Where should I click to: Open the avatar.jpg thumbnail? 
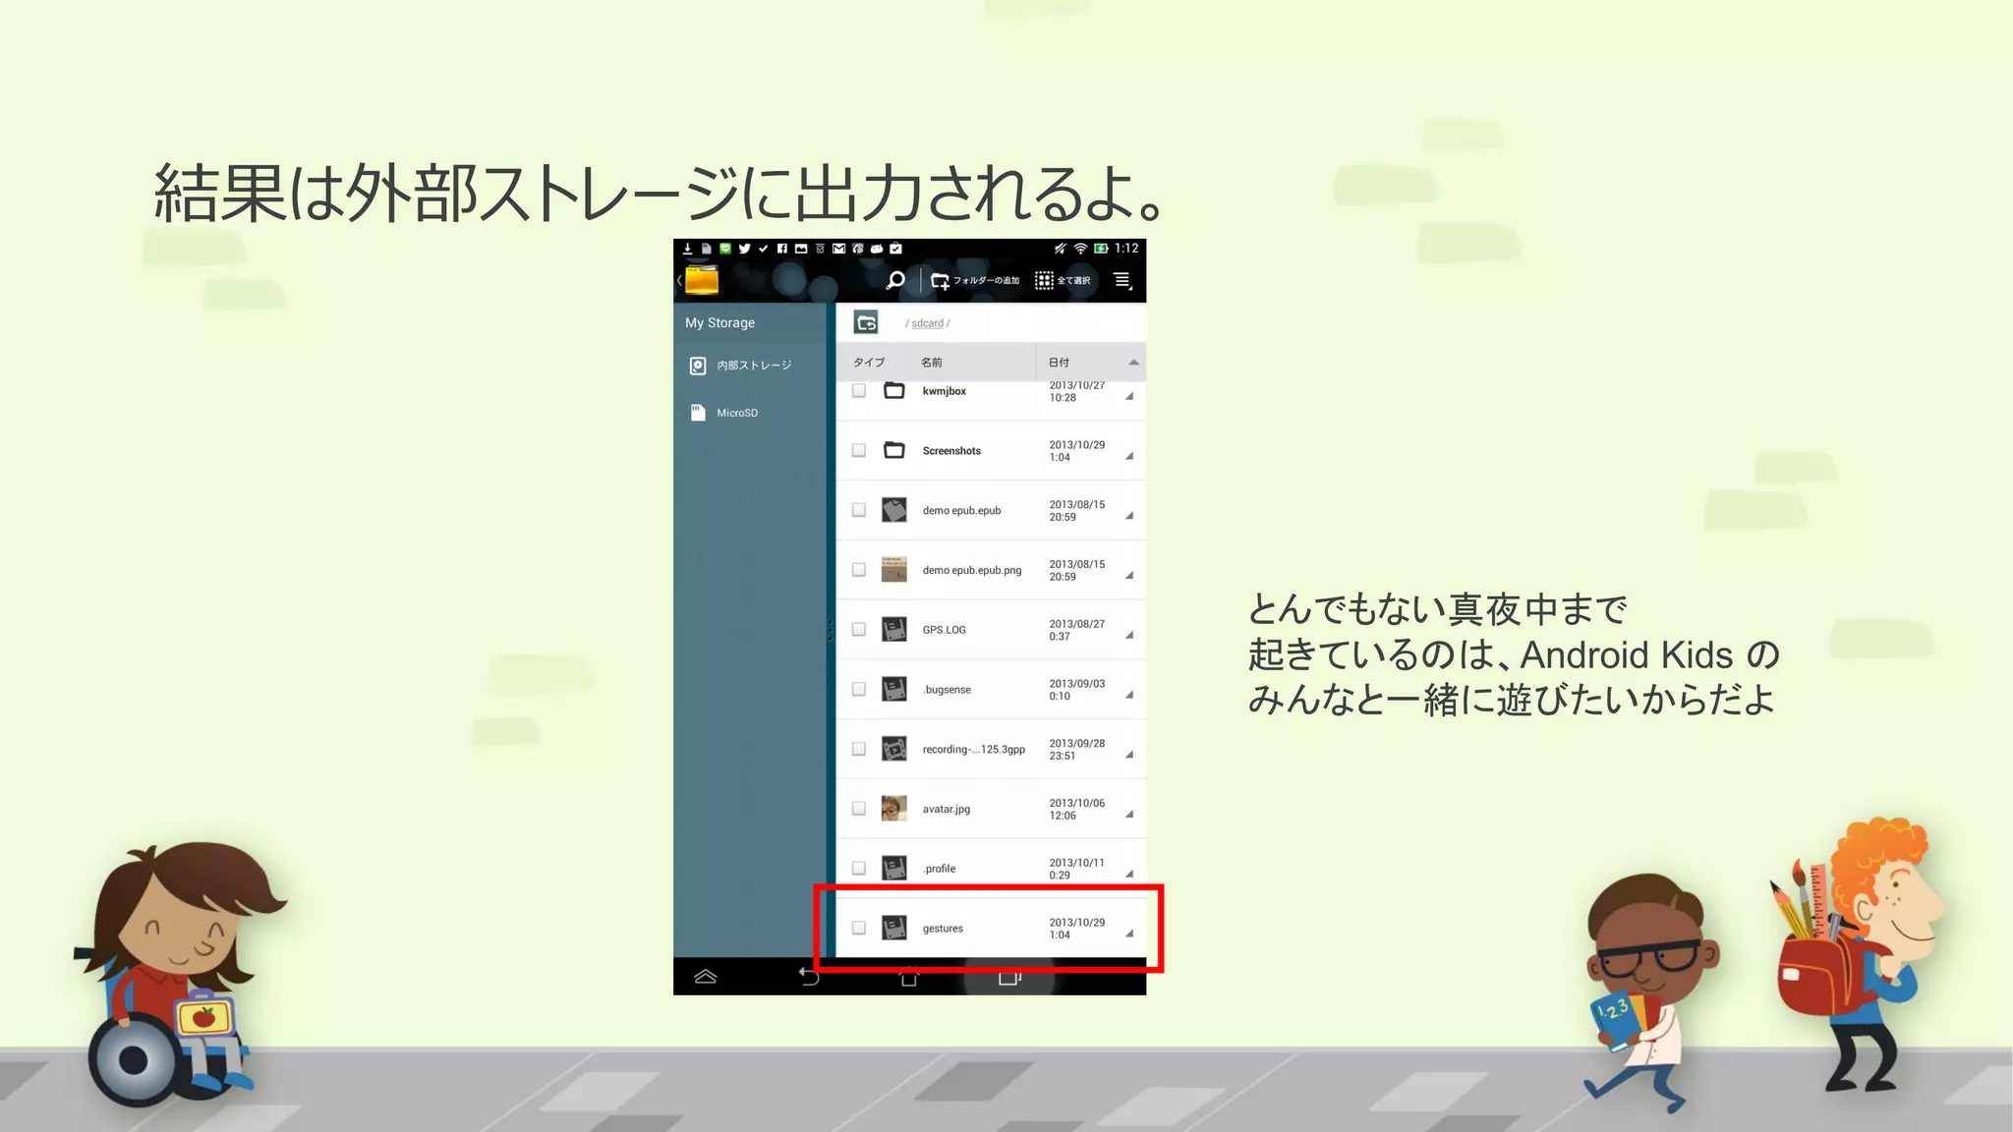894,809
